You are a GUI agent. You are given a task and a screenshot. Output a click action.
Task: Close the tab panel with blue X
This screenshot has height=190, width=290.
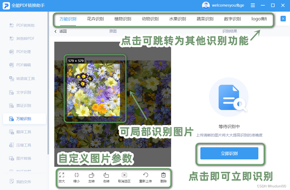283,19
